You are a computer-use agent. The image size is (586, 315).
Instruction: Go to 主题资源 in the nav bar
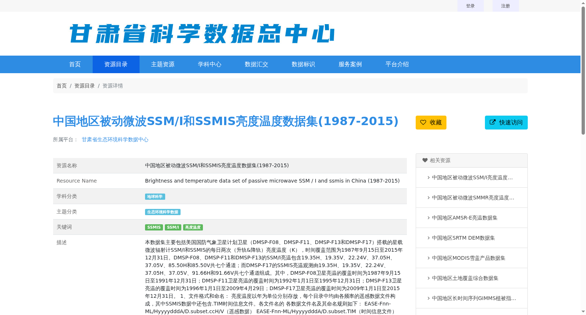(x=163, y=64)
